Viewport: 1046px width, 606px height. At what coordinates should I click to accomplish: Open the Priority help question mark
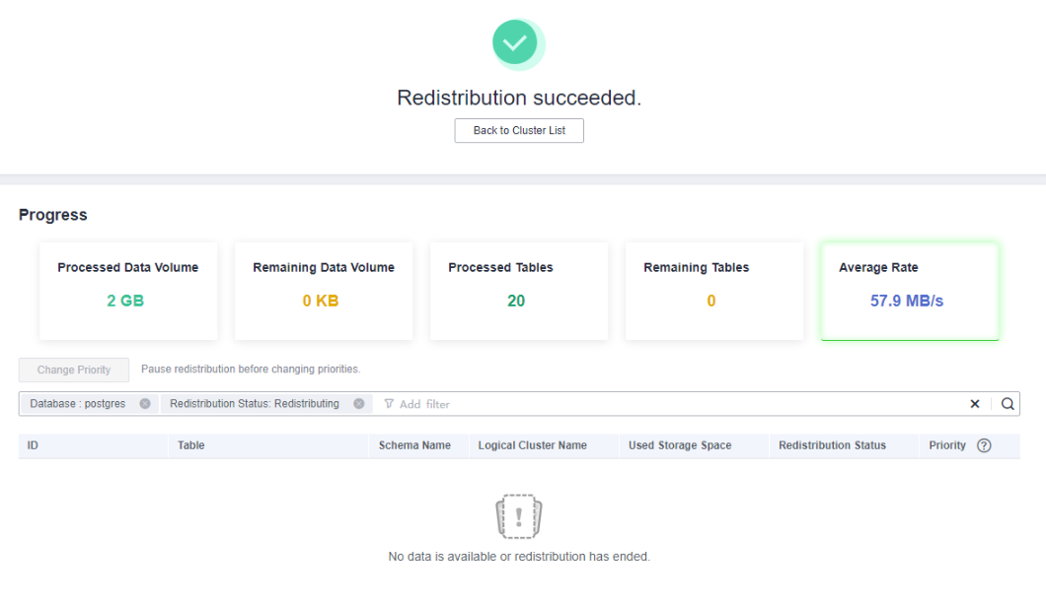[x=984, y=445]
